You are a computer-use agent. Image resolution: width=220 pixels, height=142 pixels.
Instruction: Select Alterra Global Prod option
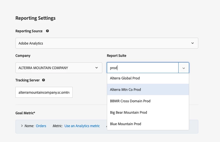[125, 78]
